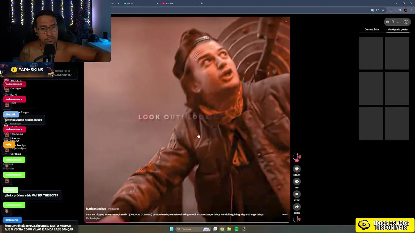The width and height of the screenshot is (415, 233).
Task: Share the video with the arrow icon
Action: pos(297,207)
